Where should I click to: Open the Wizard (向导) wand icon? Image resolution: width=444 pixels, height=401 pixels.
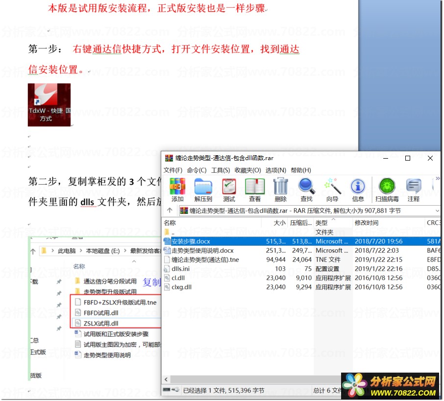[332, 190]
